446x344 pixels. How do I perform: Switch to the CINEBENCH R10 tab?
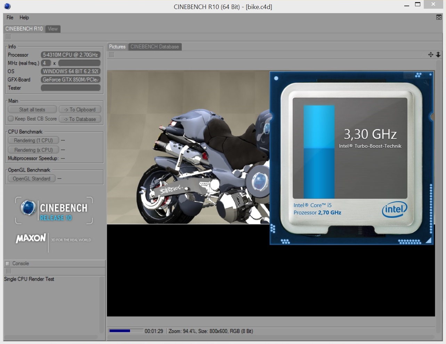pyautogui.click(x=24, y=29)
